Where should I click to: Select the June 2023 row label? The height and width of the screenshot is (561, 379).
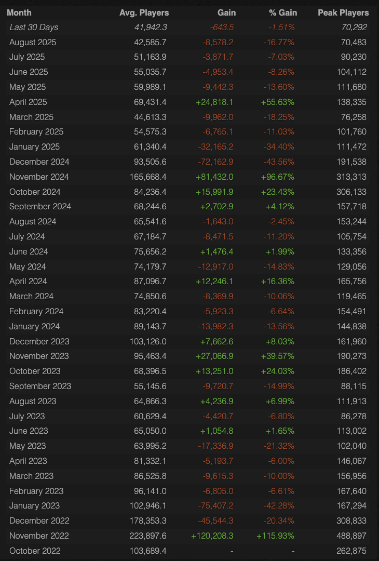click(29, 431)
